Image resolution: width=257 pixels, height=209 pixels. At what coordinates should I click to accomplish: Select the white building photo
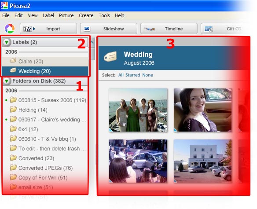(202, 161)
